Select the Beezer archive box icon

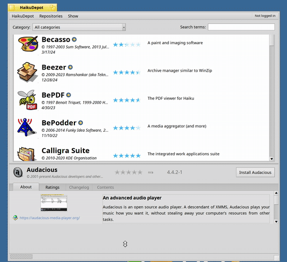[x=27, y=72]
